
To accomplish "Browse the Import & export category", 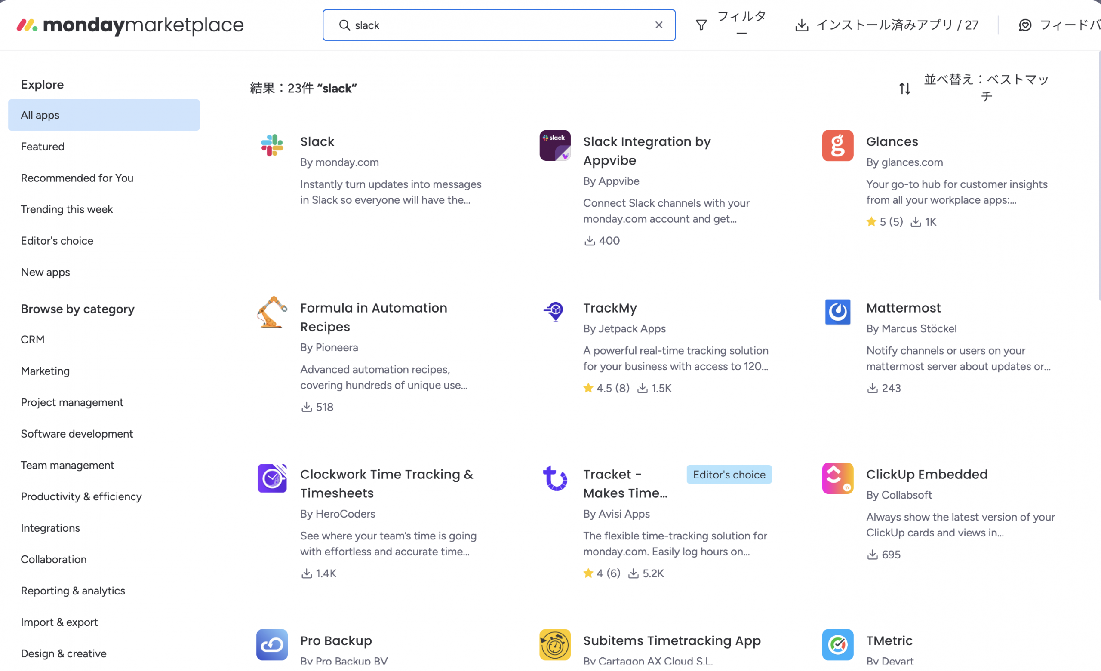I will point(59,622).
